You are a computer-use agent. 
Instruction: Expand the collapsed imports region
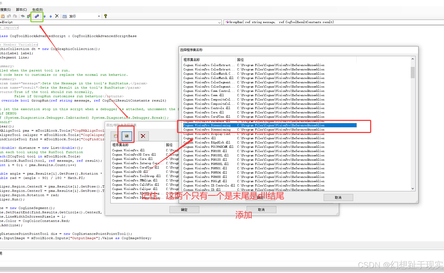tap(9, 27)
